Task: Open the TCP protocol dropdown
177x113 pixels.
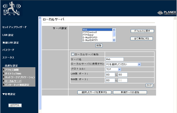Action: point(113,69)
